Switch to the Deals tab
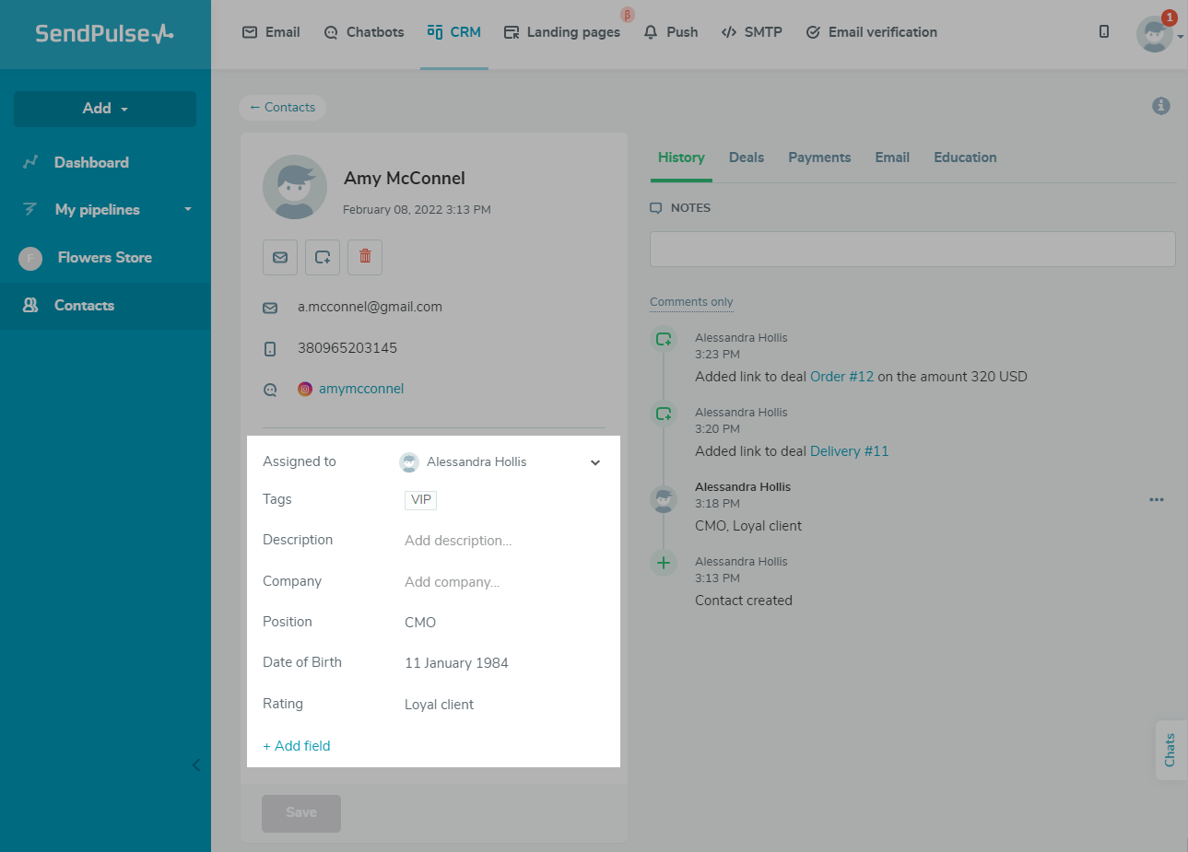 point(746,158)
